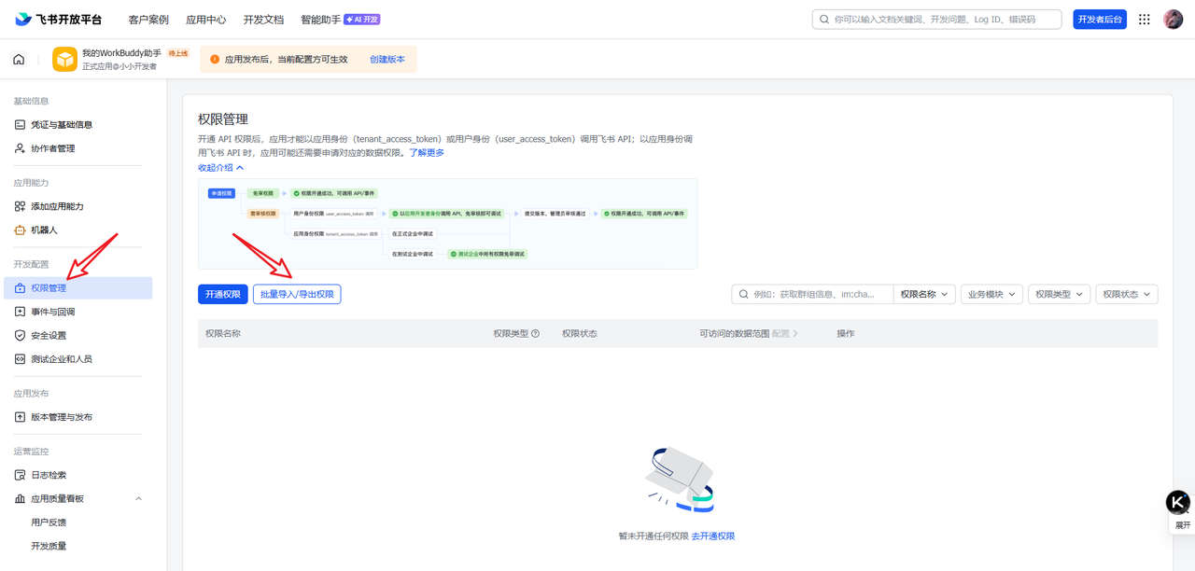Click the 开发者后台 button
The height and width of the screenshot is (571, 1195).
point(1100,20)
